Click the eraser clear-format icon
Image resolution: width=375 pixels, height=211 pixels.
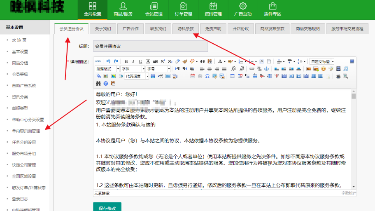point(177,61)
